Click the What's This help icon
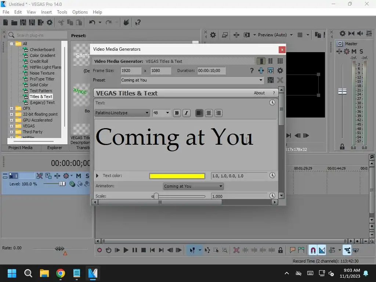Viewport: 376px width, 282px height. tap(138, 22)
